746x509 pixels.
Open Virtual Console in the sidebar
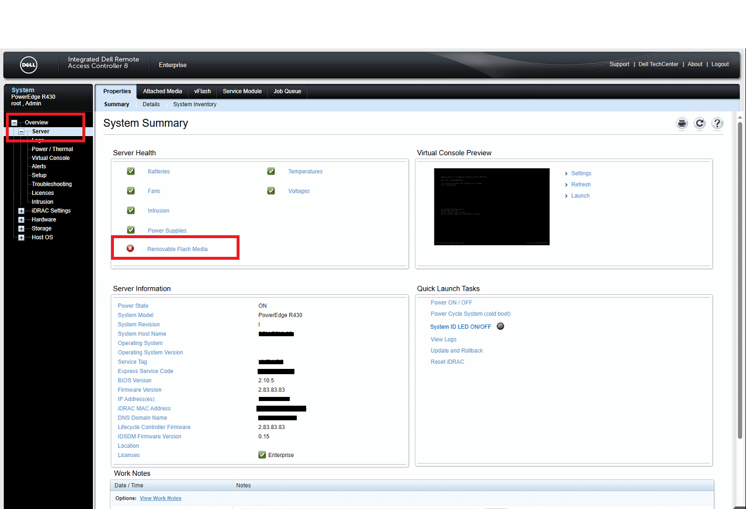[x=50, y=158]
